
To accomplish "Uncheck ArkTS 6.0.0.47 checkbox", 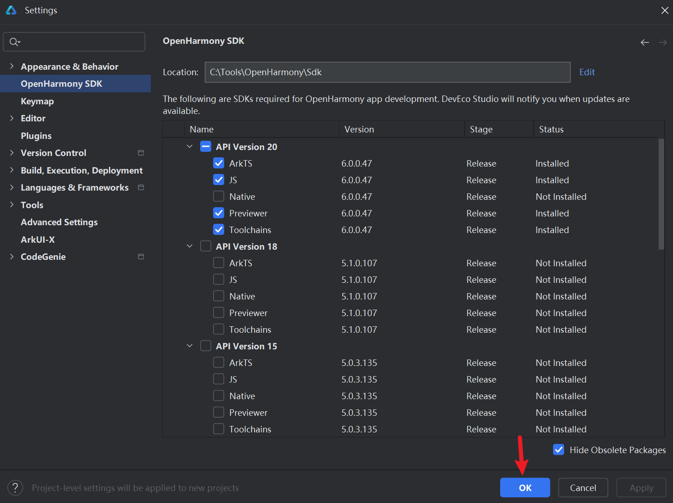I will tap(219, 163).
